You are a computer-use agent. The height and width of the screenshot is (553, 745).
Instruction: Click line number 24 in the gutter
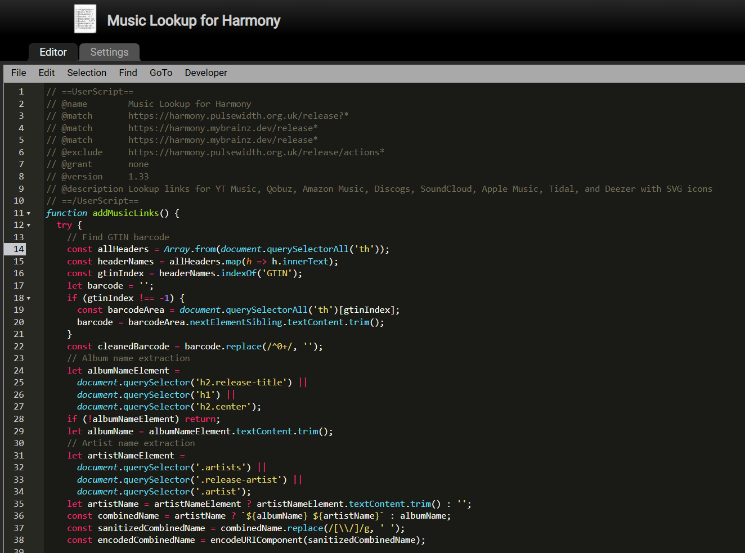tap(19, 371)
